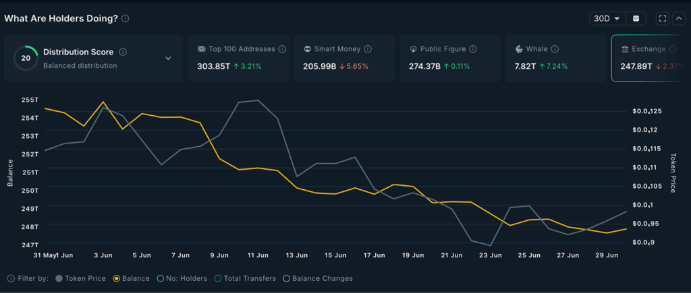Select the Public Figure card
Screen dimensions: 691x293
450,58
